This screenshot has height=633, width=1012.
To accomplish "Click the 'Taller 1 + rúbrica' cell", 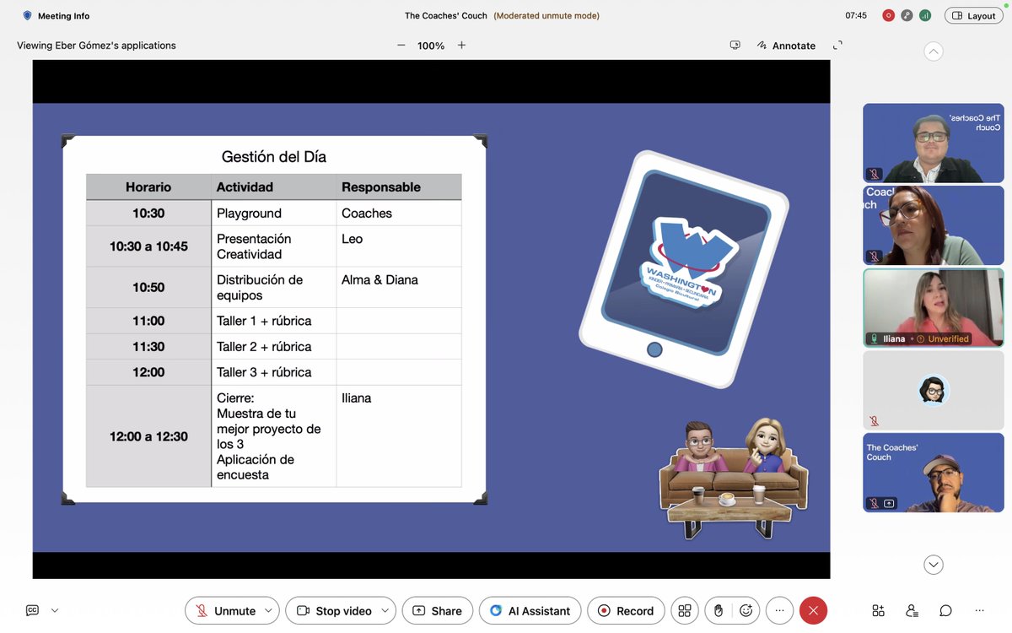I will [274, 321].
